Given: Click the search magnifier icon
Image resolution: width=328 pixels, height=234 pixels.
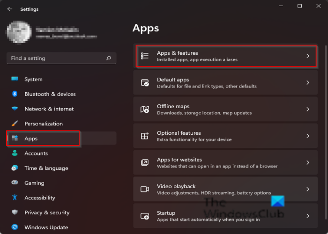Looking at the screenshot, I should tap(109, 58).
